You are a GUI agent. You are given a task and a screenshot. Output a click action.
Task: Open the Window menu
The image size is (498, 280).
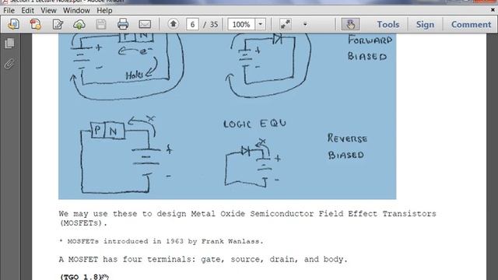(x=76, y=10)
